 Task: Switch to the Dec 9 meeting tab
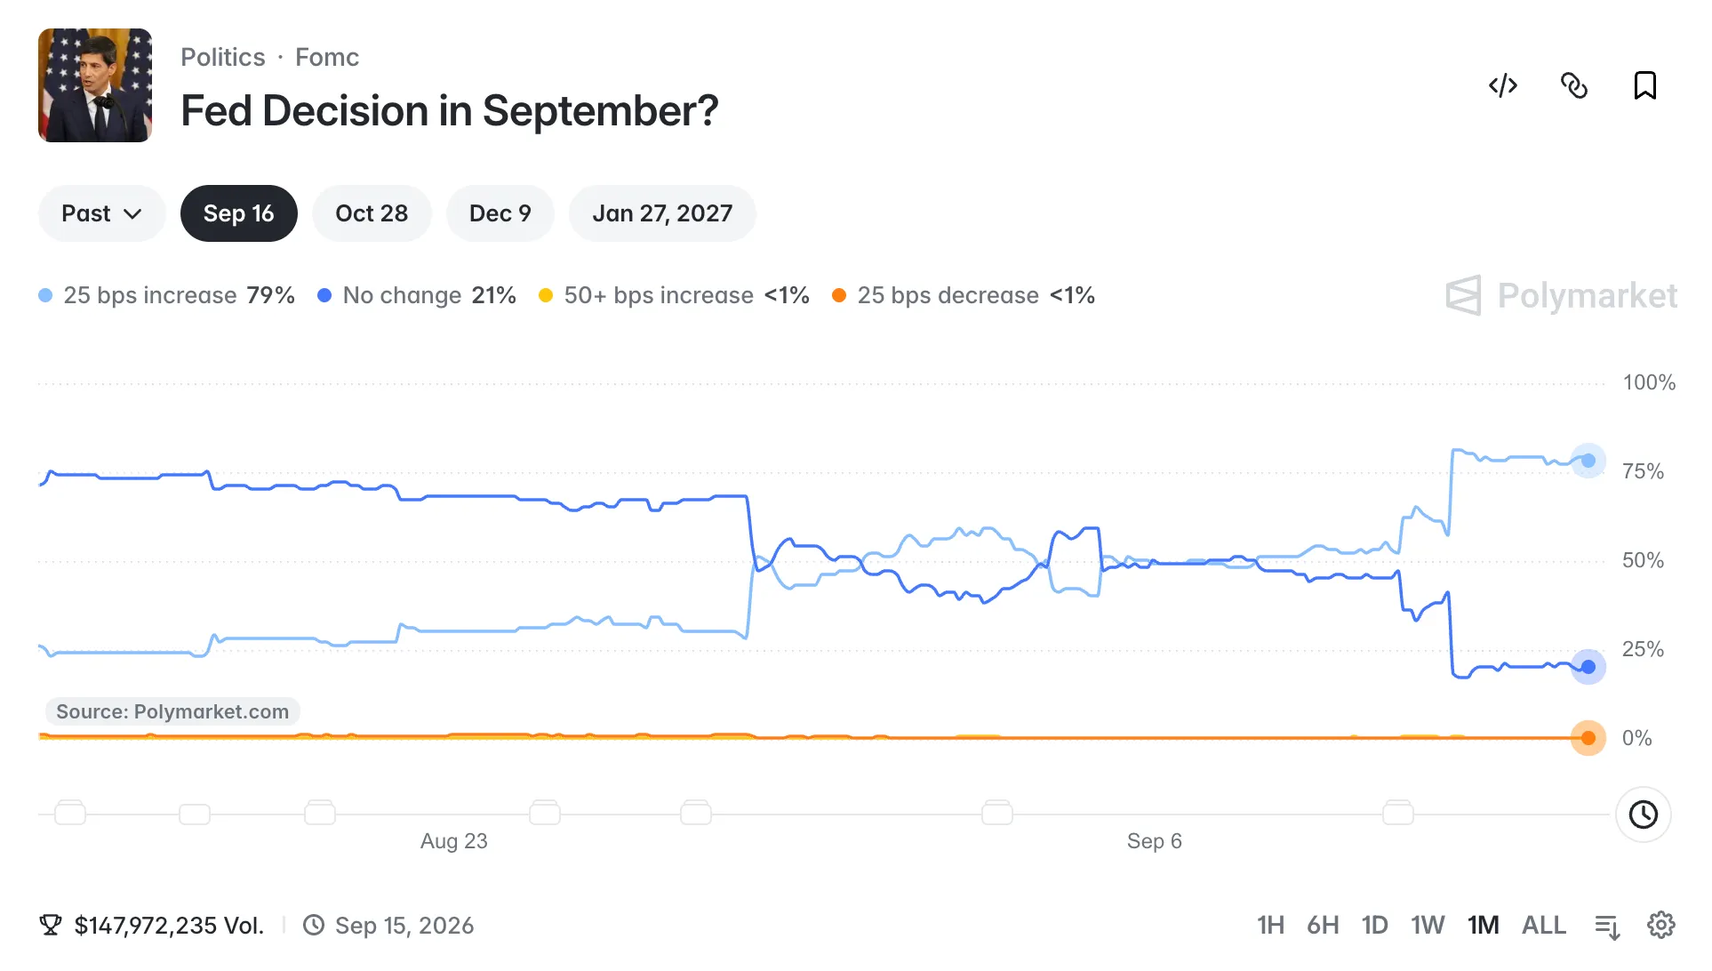(x=500, y=213)
